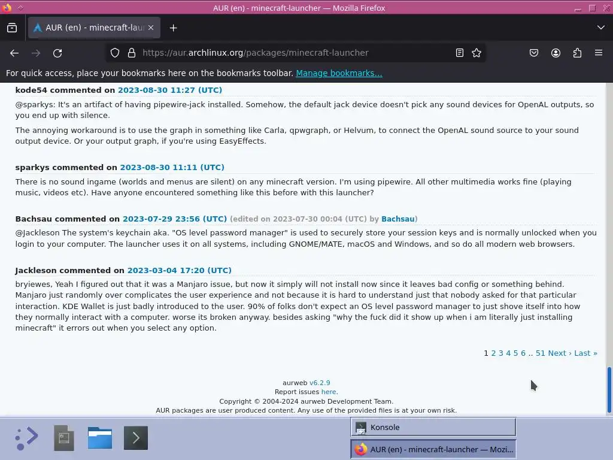613x460 pixels.
Task: Go to comments page 5
Action: 515,353
